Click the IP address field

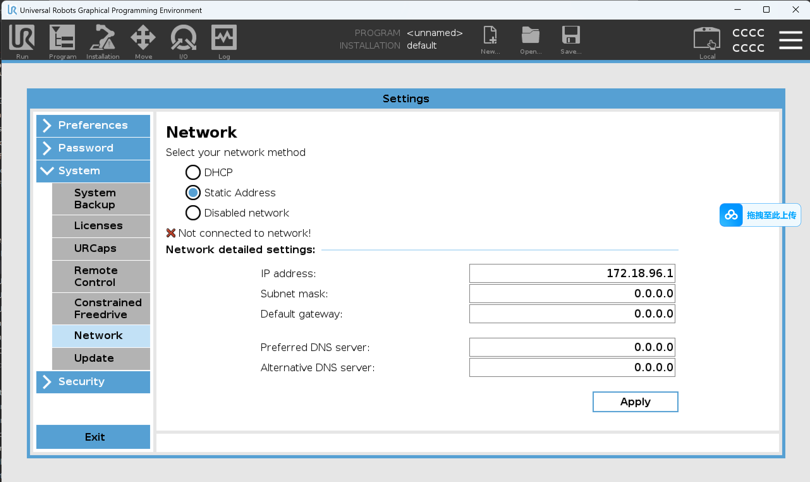(x=572, y=273)
